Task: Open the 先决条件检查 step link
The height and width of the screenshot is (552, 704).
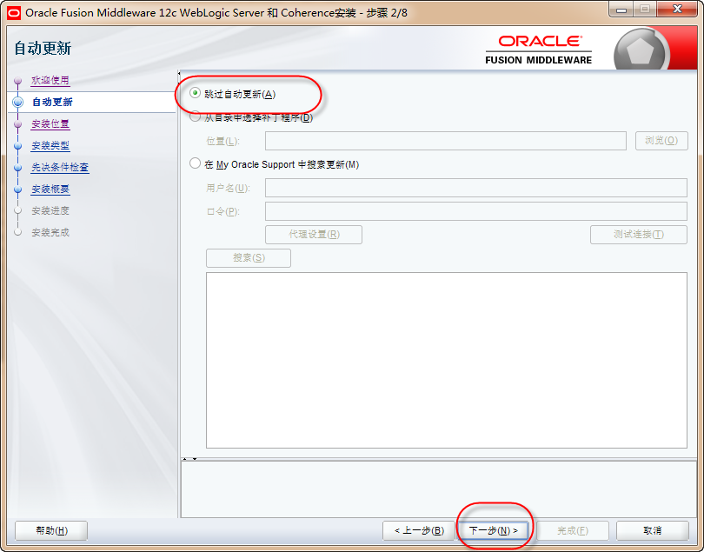Action: 60,167
